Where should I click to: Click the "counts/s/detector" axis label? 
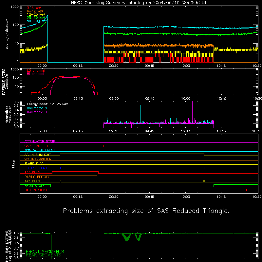(x=7, y=34)
